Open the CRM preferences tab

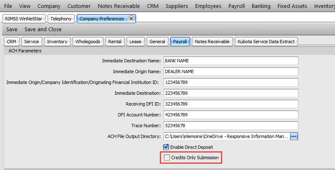click(12, 42)
